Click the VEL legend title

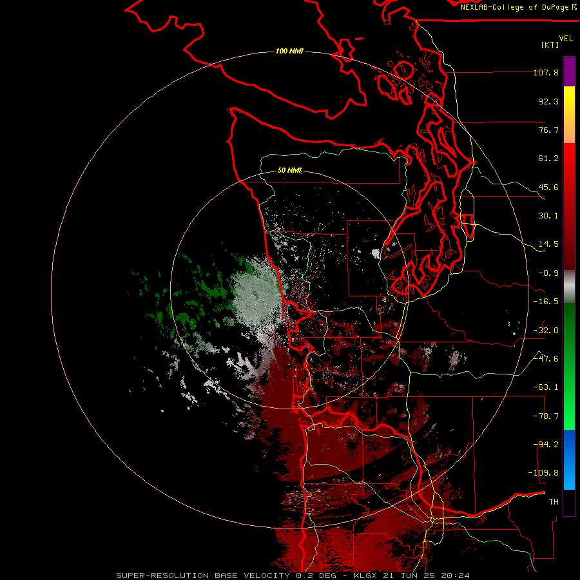pyautogui.click(x=566, y=39)
